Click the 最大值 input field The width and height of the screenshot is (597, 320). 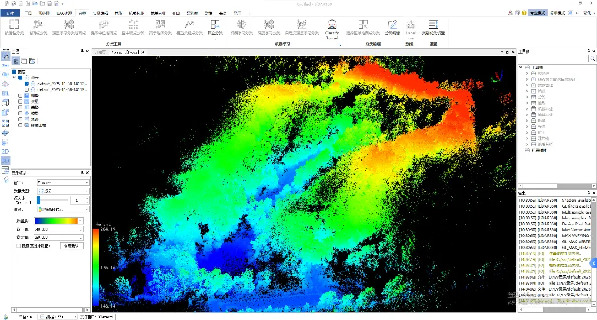pos(58,237)
